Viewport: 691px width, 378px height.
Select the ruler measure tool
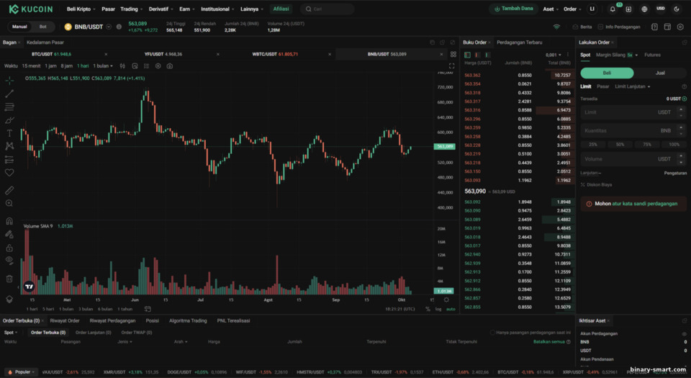click(9, 190)
